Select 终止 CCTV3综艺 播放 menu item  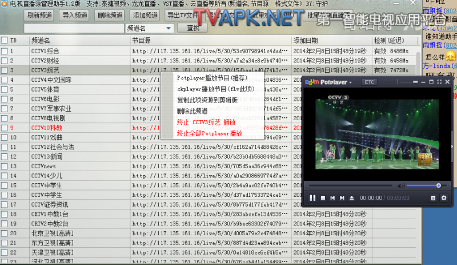pos(206,122)
